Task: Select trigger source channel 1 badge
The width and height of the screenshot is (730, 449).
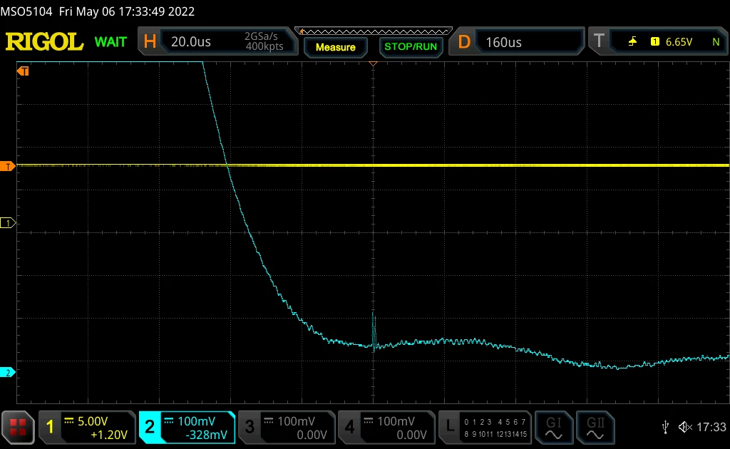Action: point(654,42)
